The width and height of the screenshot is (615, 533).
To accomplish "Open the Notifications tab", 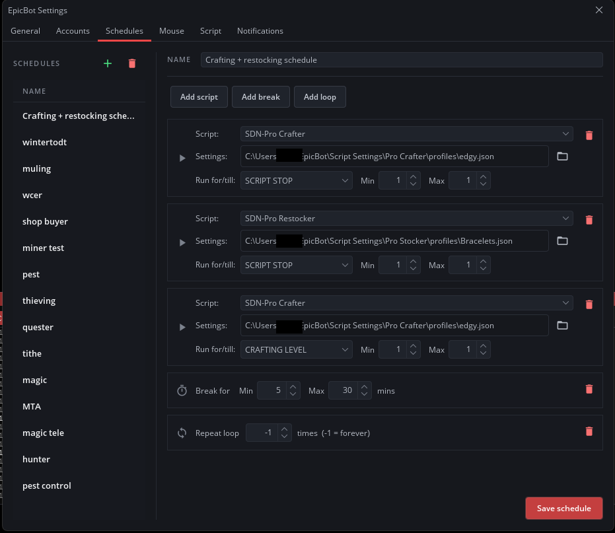I will click(260, 31).
